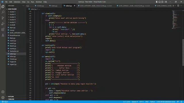Click the Run Python File play button
This screenshot has height=103, width=184.
coord(173,6)
